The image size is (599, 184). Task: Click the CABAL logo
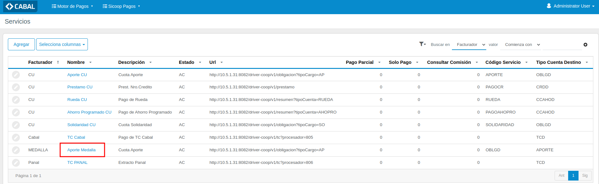click(20, 6)
